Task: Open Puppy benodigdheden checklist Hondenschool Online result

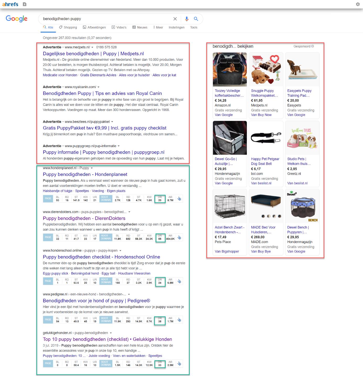Action: [x=101, y=257]
